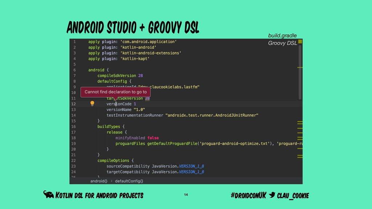Click the editor vertical scrollbar thumb
This screenshot has width=372, height=209.
coord(300,72)
